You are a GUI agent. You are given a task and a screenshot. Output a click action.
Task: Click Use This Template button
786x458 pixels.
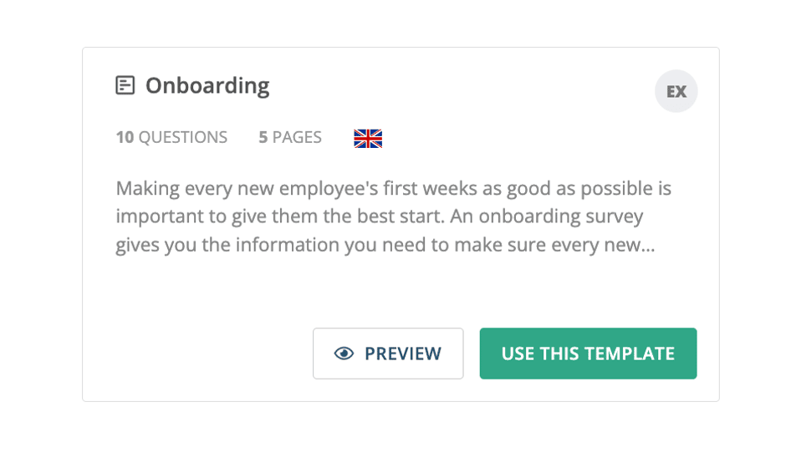(588, 354)
